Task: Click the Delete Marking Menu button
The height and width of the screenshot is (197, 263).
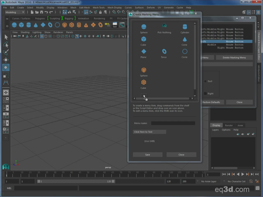Action: (234, 57)
